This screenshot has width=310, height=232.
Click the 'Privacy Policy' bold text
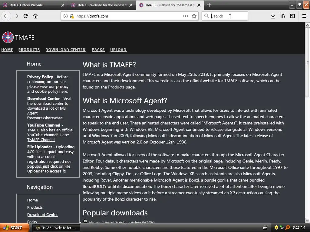point(40,77)
